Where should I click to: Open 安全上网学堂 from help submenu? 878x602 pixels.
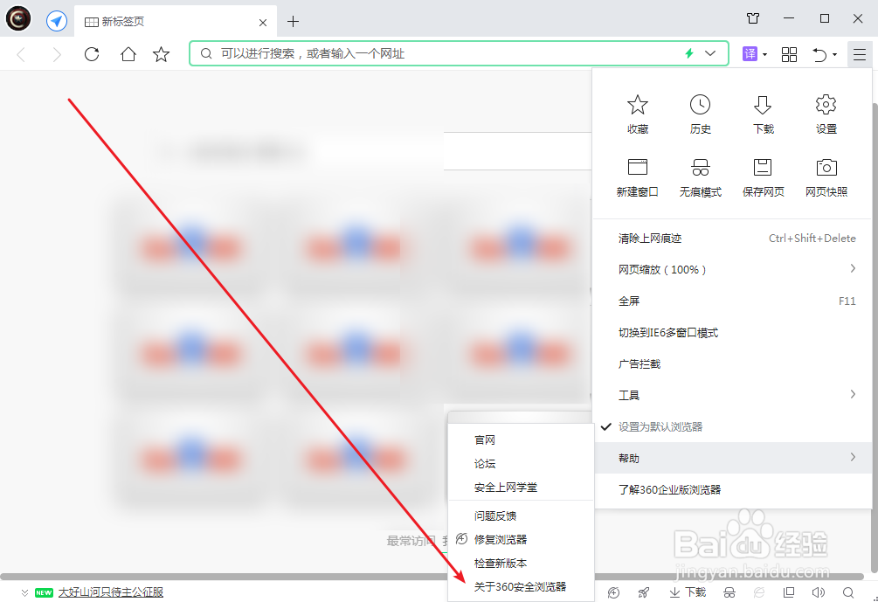(521, 488)
